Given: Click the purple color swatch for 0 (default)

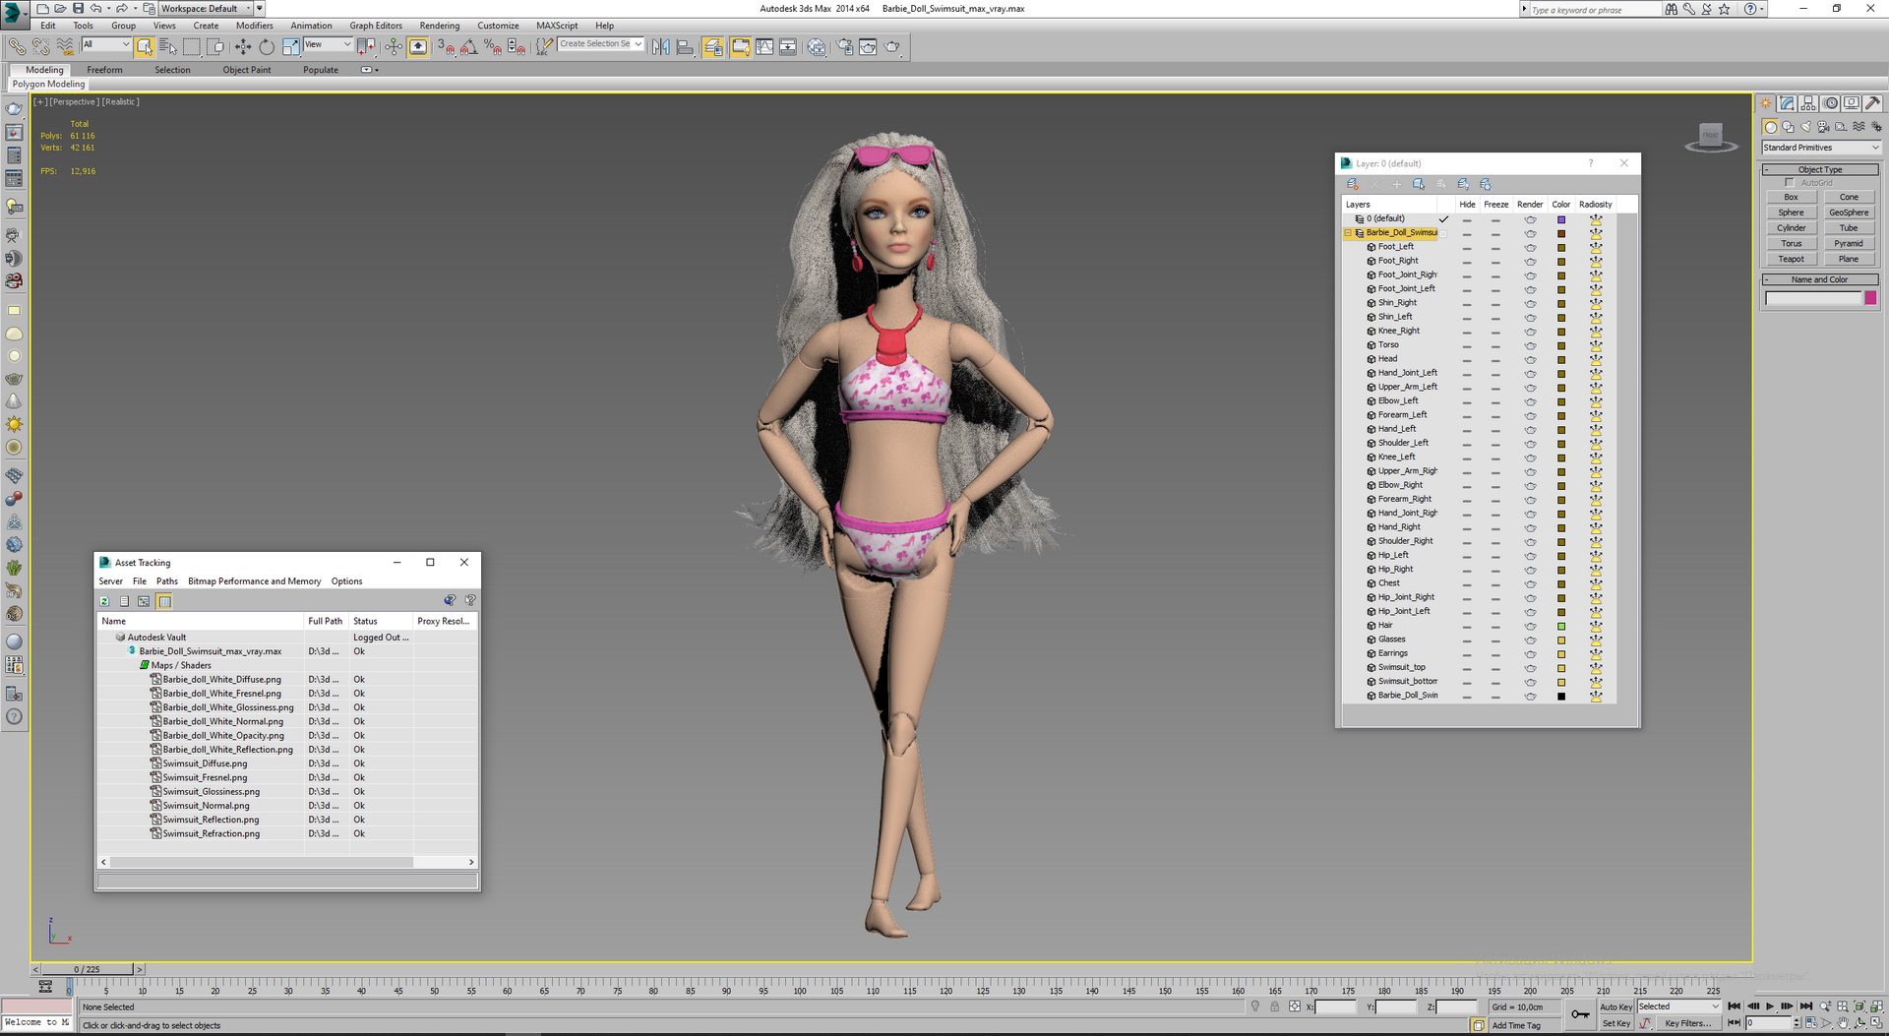Looking at the screenshot, I should pos(1560,219).
